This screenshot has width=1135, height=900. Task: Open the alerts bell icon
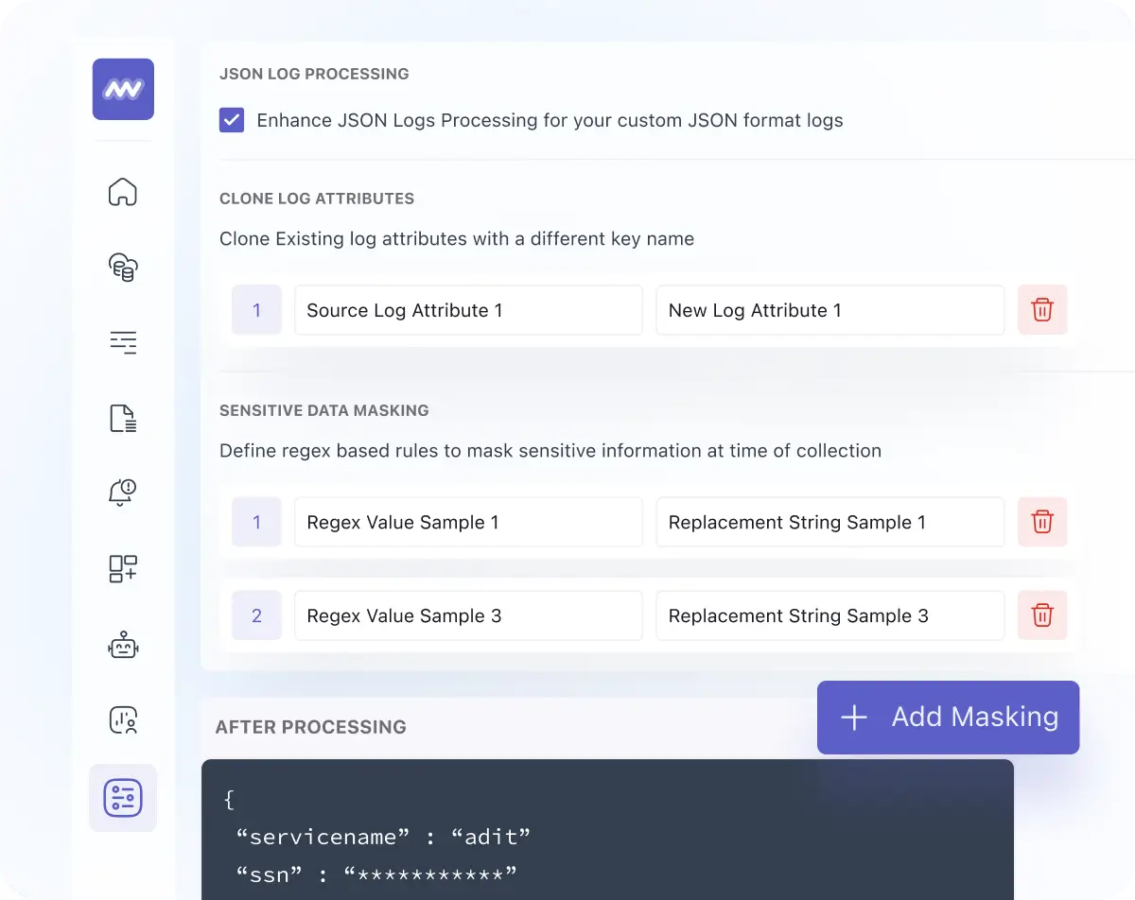[x=123, y=493]
